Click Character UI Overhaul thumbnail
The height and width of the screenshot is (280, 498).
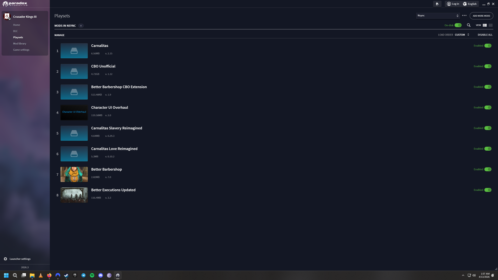pyautogui.click(x=74, y=113)
